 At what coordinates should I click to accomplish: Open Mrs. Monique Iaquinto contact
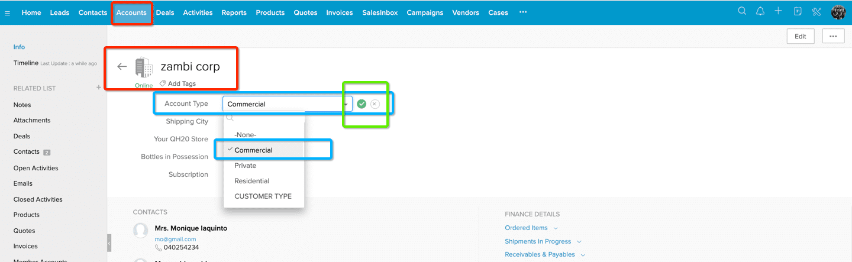[x=191, y=228]
